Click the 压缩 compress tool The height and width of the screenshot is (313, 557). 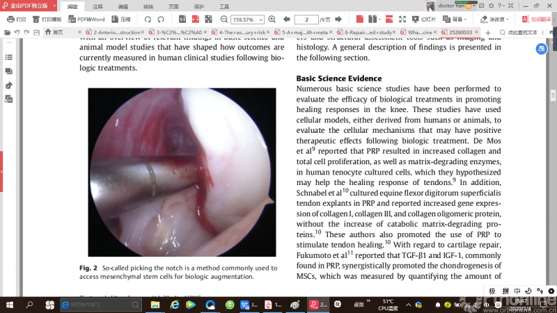click(x=120, y=19)
